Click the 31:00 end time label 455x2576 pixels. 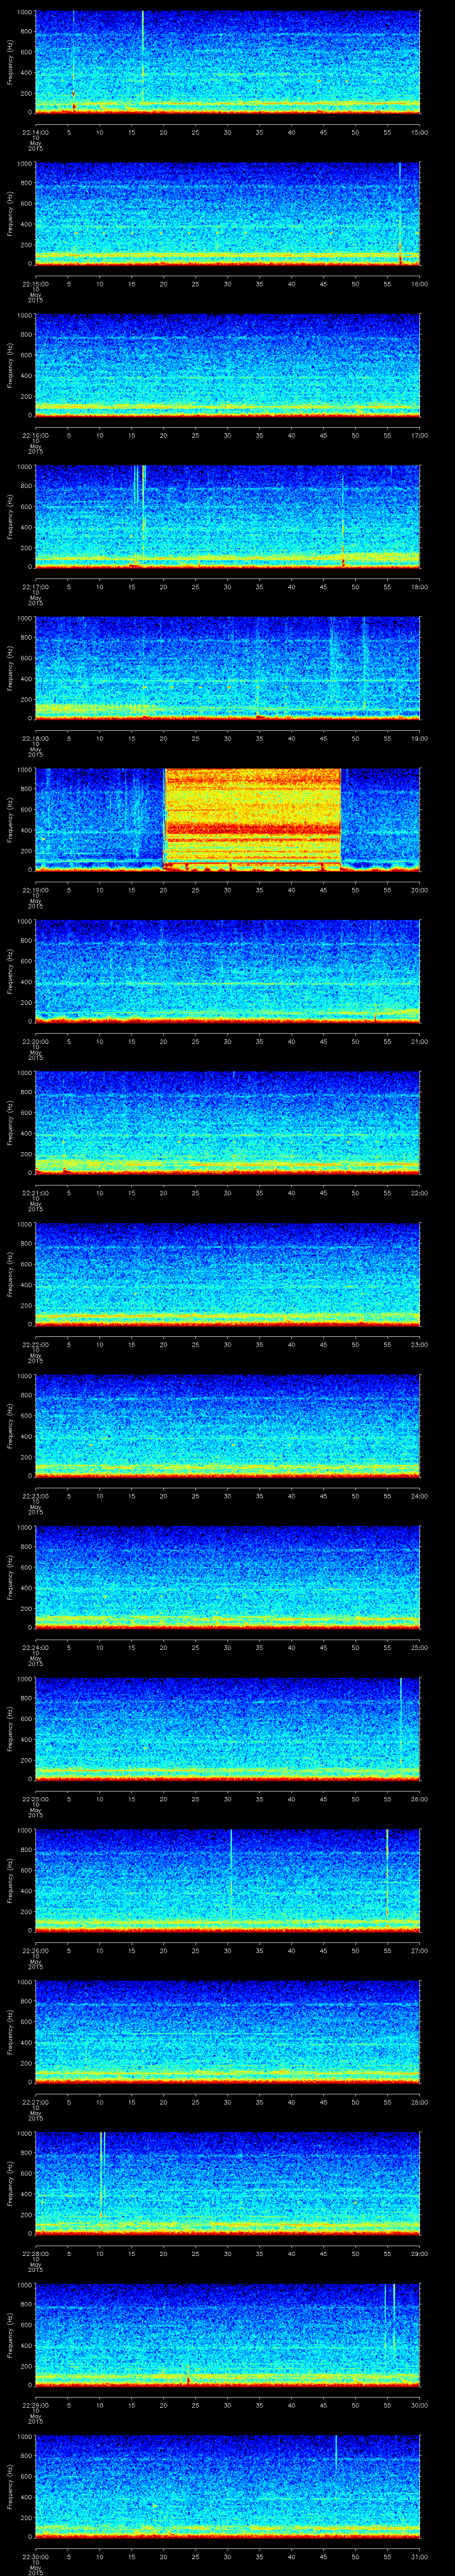pyautogui.click(x=419, y=2556)
